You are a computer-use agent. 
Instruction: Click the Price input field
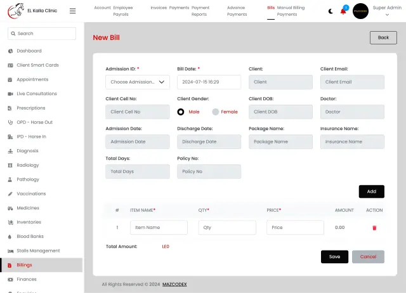tap(295, 228)
